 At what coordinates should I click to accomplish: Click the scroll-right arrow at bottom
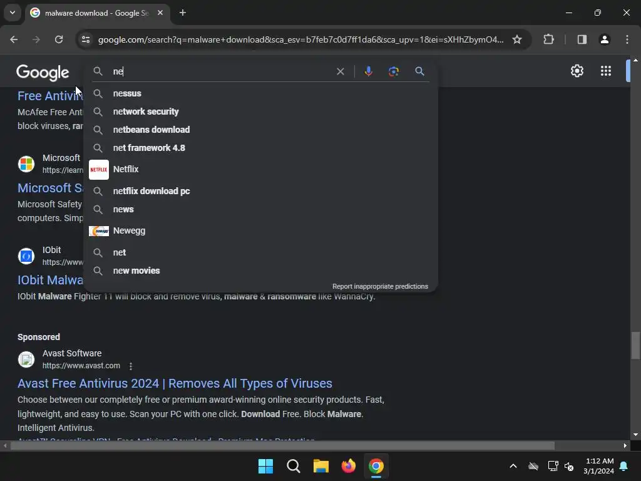pos(625,445)
